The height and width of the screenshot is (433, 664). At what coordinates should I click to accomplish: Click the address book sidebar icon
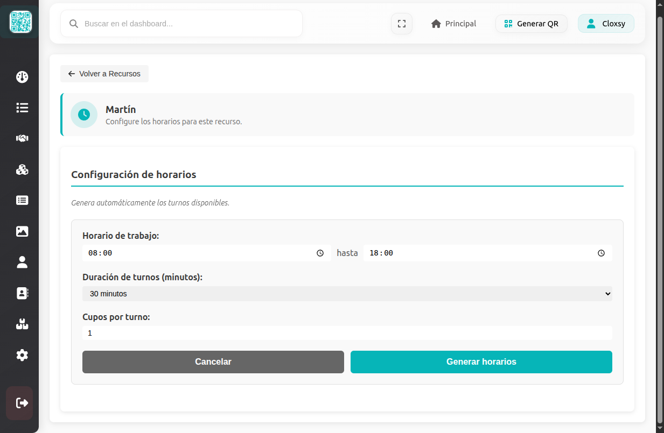pos(22,293)
